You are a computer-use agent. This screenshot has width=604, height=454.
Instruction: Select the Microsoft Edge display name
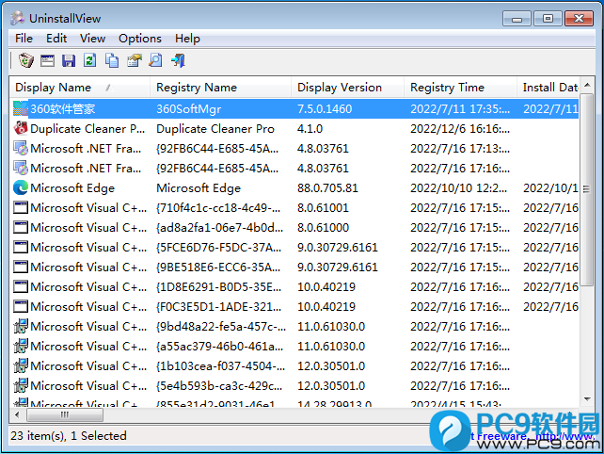pos(72,187)
